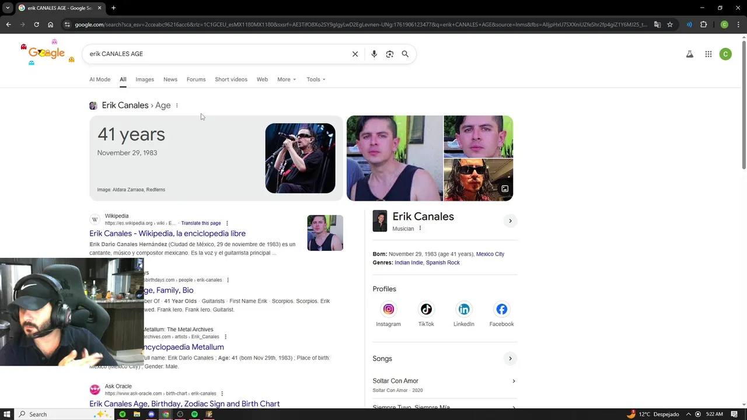Click the magnifier search button
Image resolution: width=747 pixels, height=420 pixels.
405,54
